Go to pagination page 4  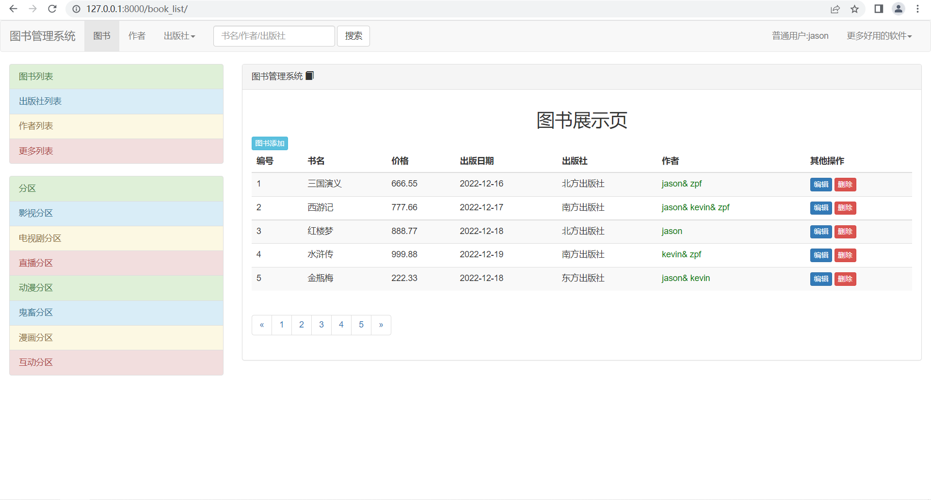click(341, 325)
